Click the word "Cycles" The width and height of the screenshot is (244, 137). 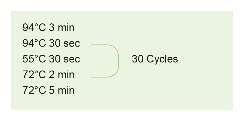click(162, 59)
